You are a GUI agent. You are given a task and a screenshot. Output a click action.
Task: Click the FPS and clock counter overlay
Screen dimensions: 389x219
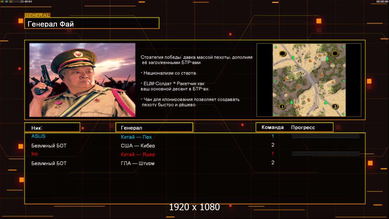click(x=16, y=1)
